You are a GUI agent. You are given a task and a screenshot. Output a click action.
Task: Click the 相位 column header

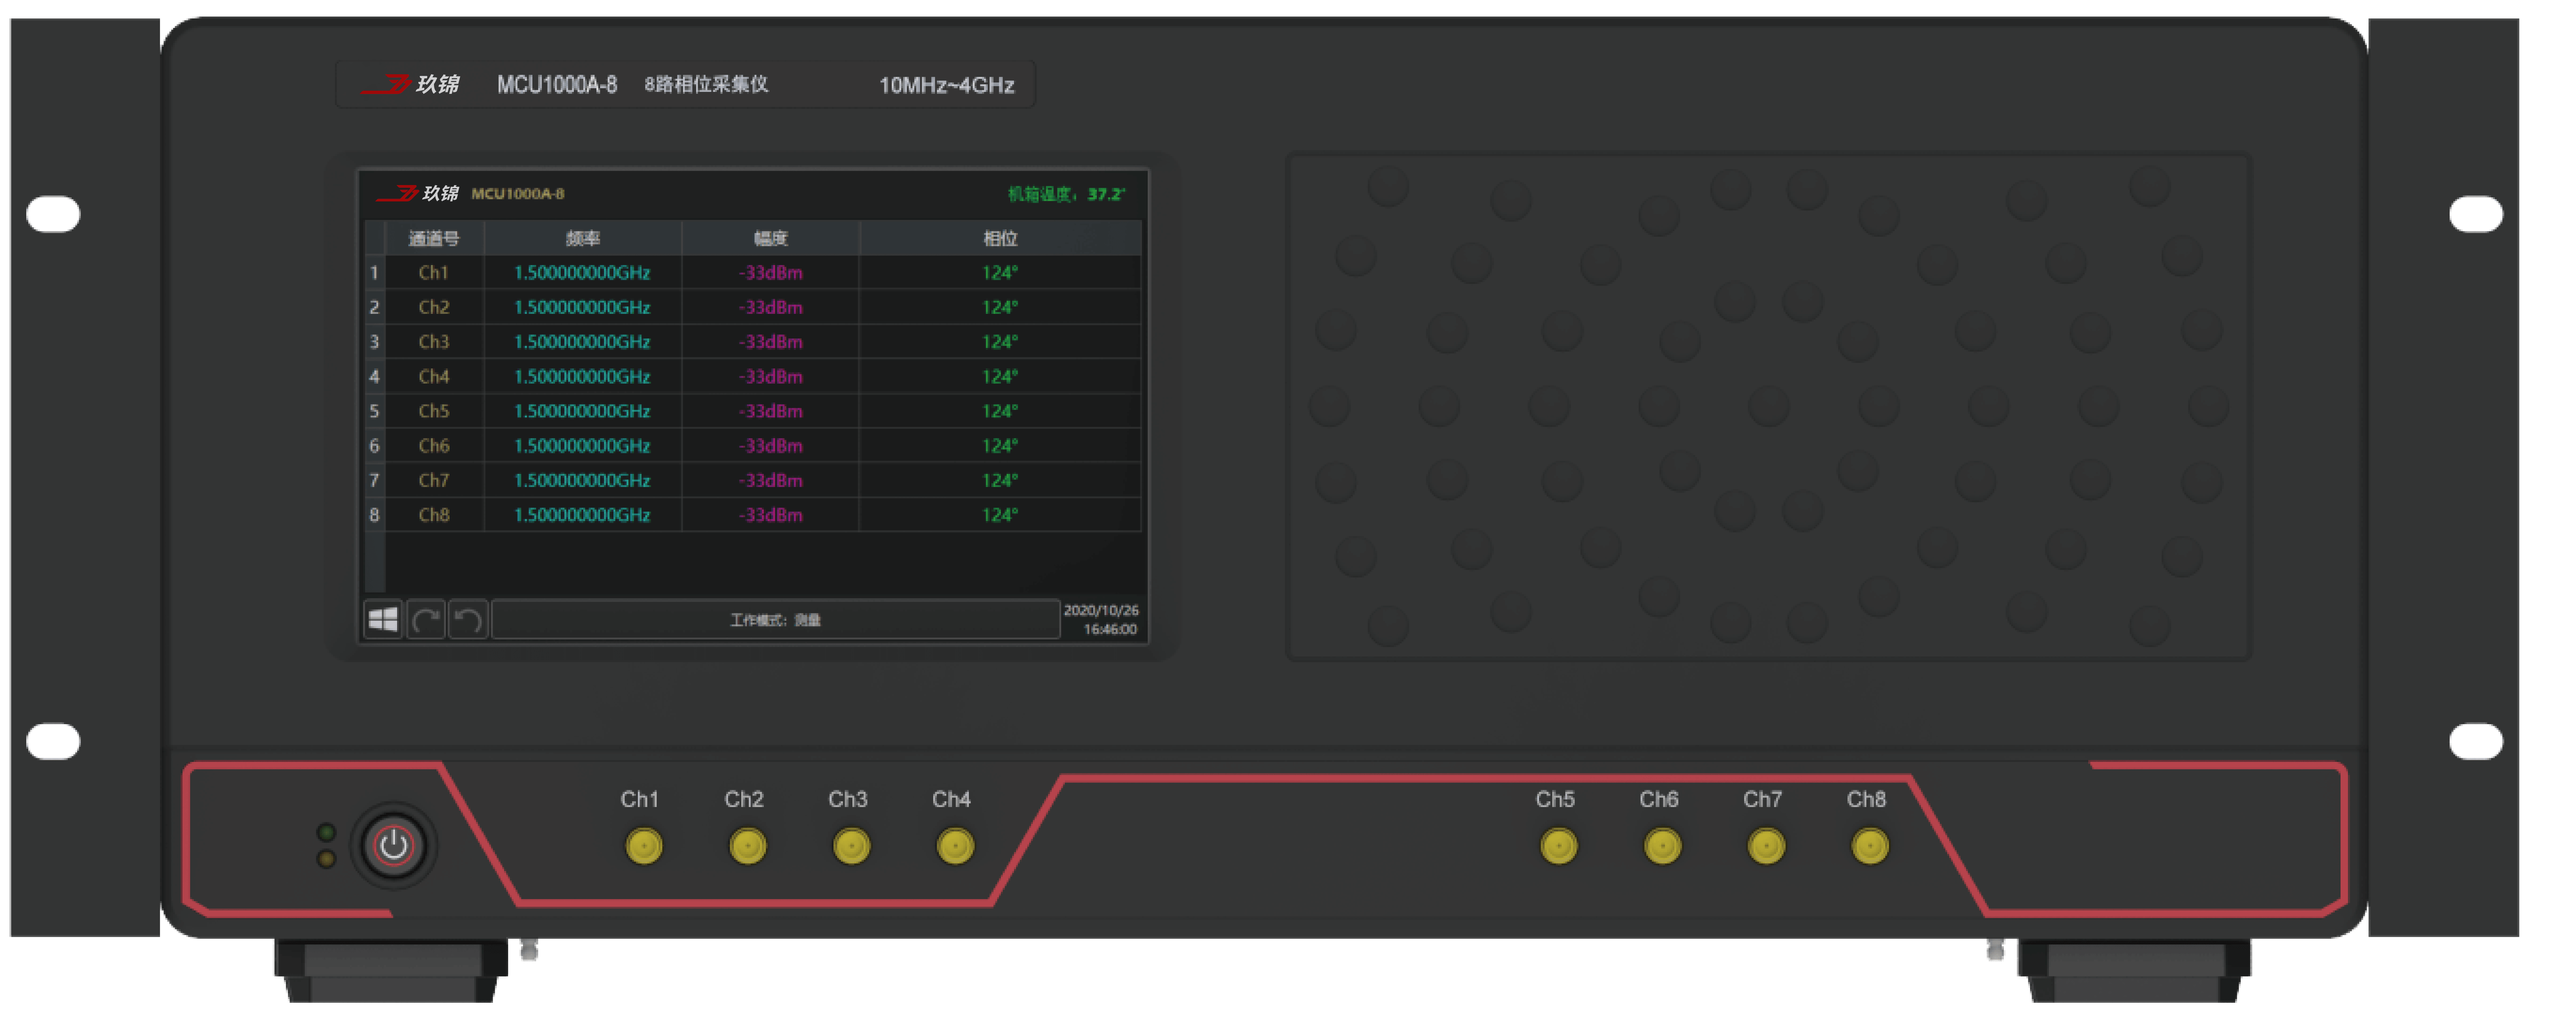pos(1000,238)
